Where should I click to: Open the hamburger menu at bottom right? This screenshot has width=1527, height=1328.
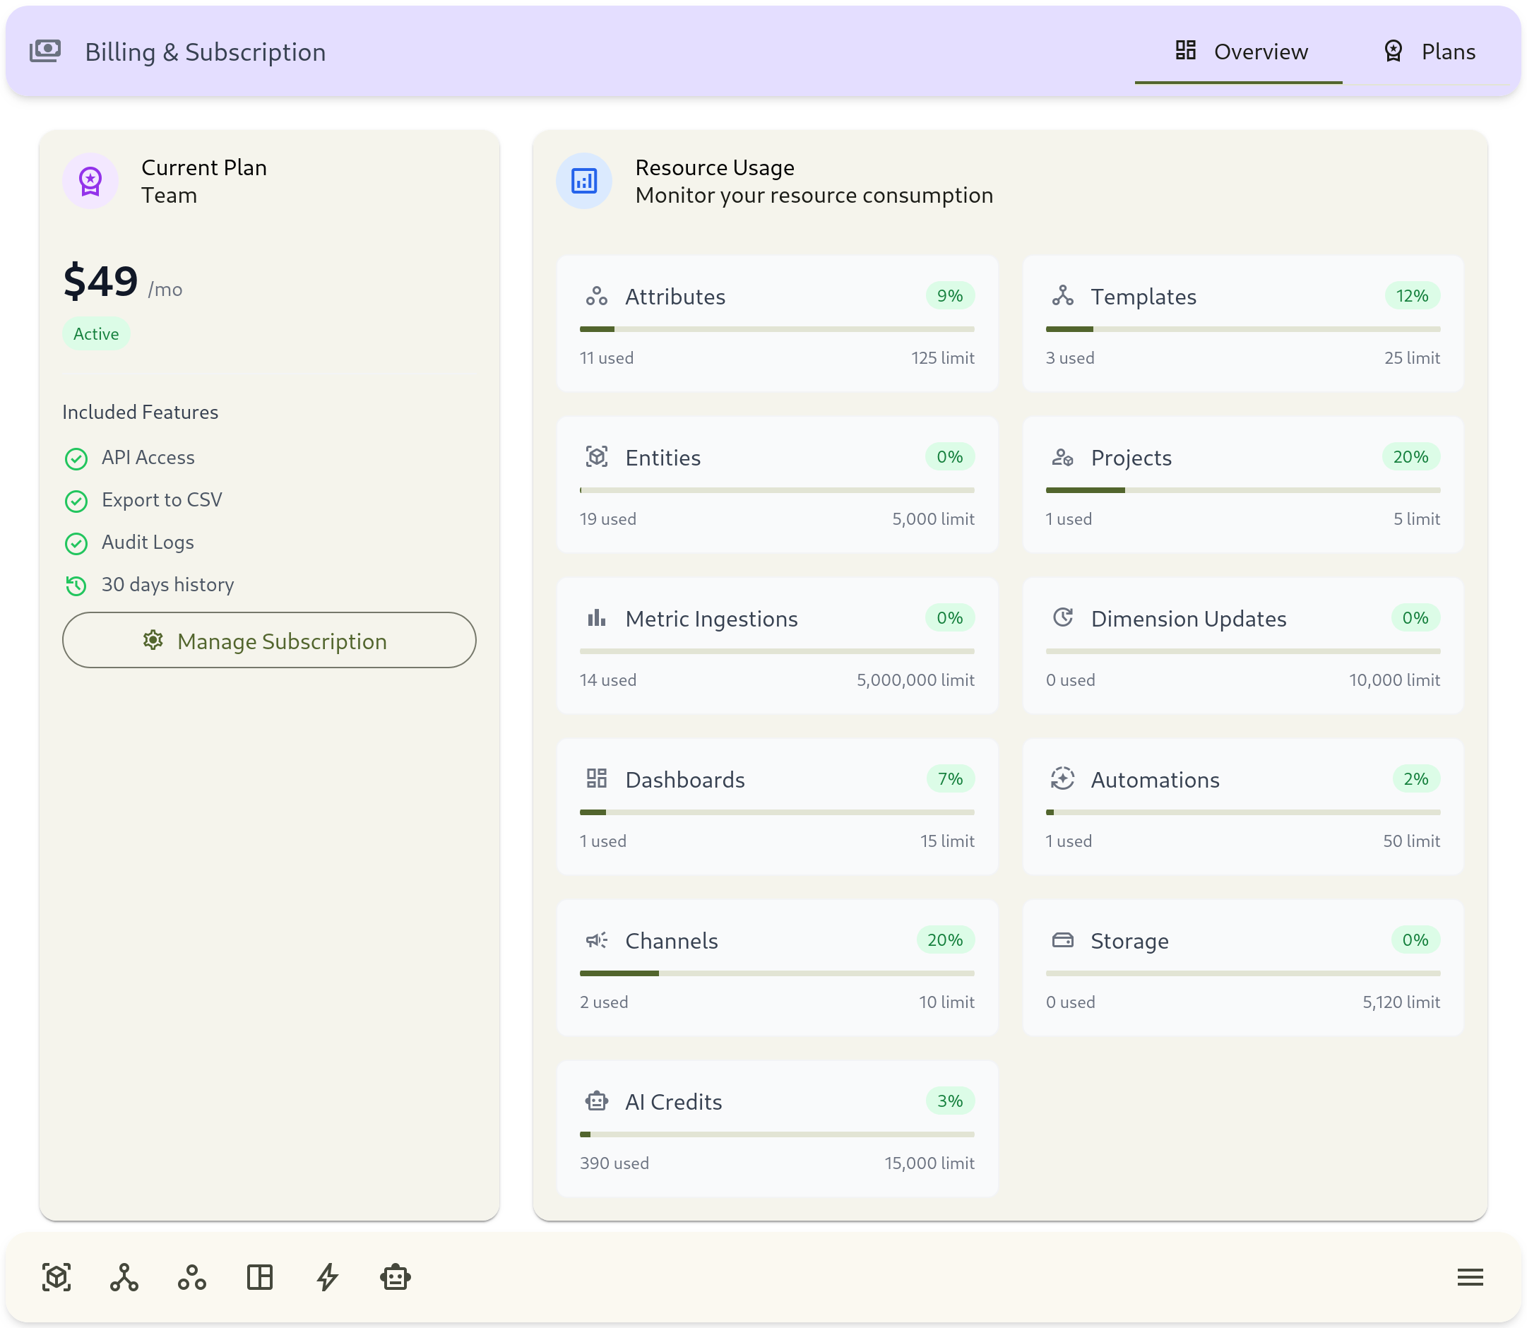coord(1470,1277)
